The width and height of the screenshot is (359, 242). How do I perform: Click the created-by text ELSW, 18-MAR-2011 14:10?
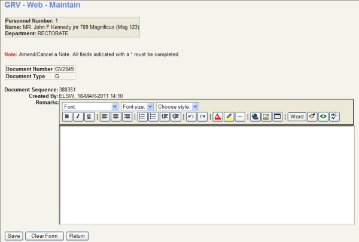(91, 96)
